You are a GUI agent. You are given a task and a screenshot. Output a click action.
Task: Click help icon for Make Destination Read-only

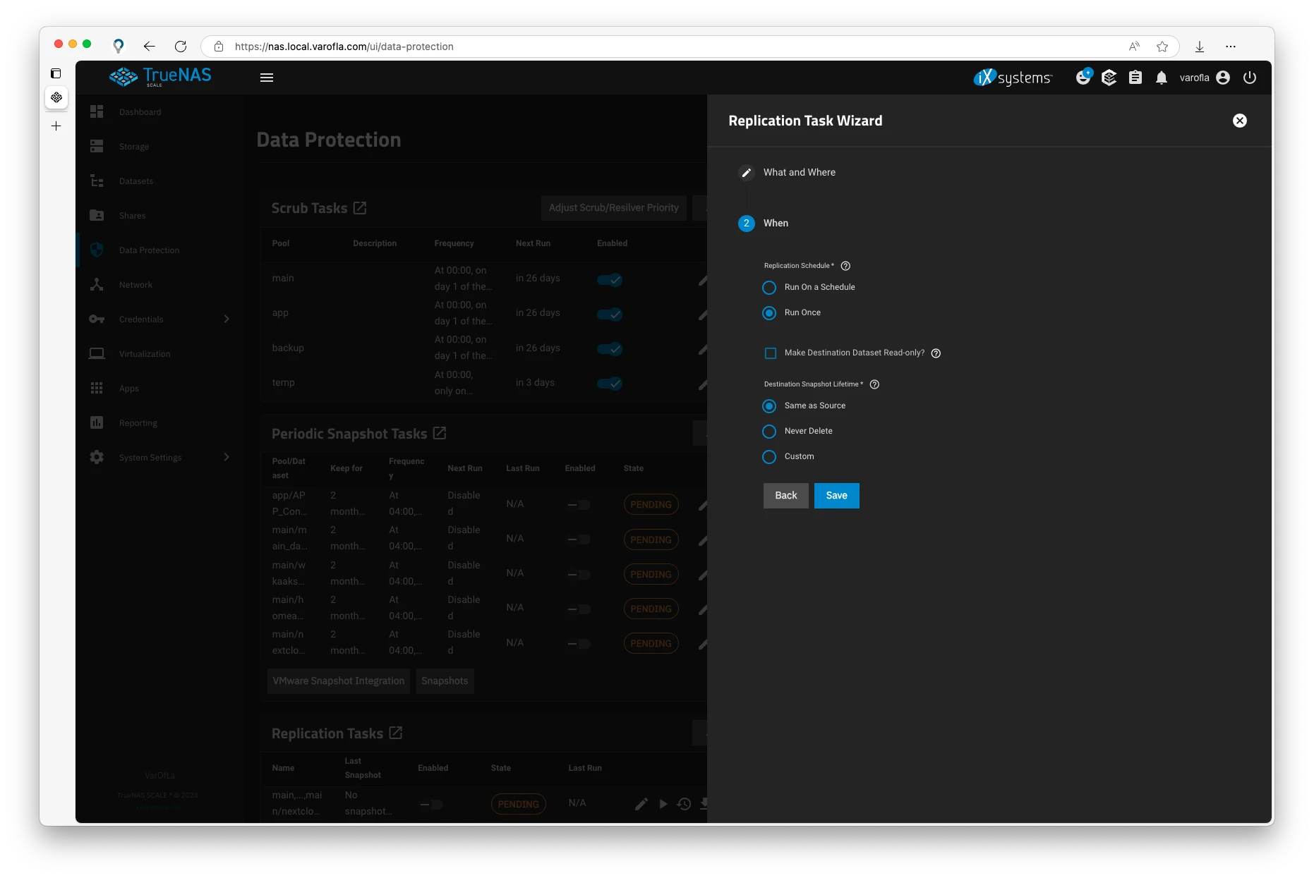coord(936,353)
